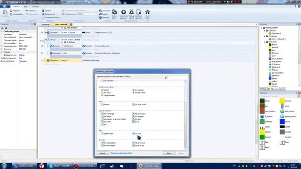The height and width of the screenshot is (169, 301).
Task: Switch to the Level 1 layout tab
Action: (46, 24)
